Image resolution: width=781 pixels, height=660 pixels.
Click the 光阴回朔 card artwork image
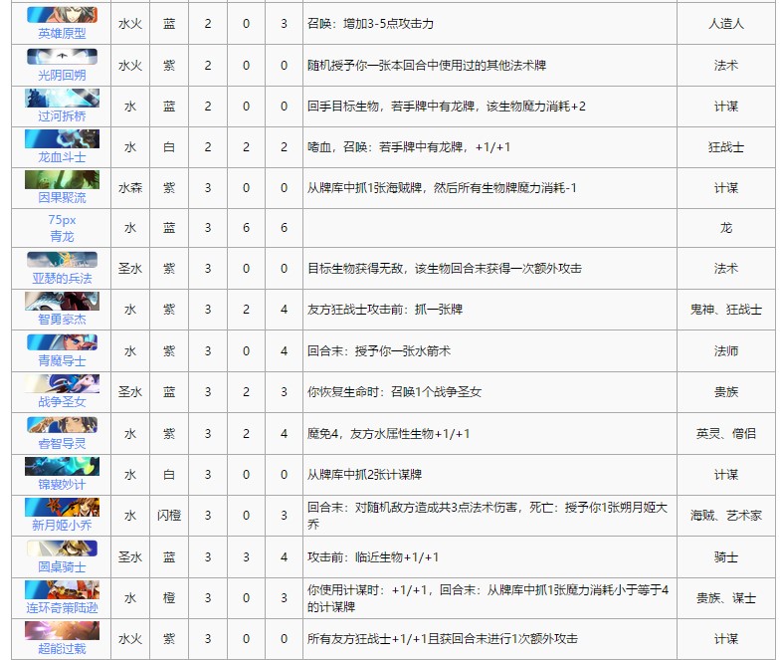coord(62,57)
